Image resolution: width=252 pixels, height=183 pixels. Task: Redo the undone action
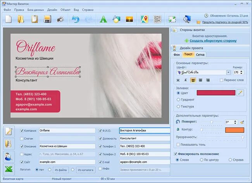(x=88, y=19)
